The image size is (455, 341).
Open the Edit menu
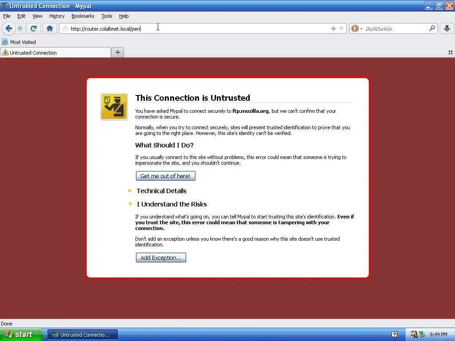click(21, 16)
